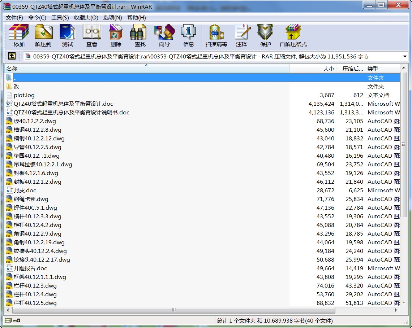Expand the archive path dropdown arrow
Viewport: 412px width, 328px height.
click(405, 57)
